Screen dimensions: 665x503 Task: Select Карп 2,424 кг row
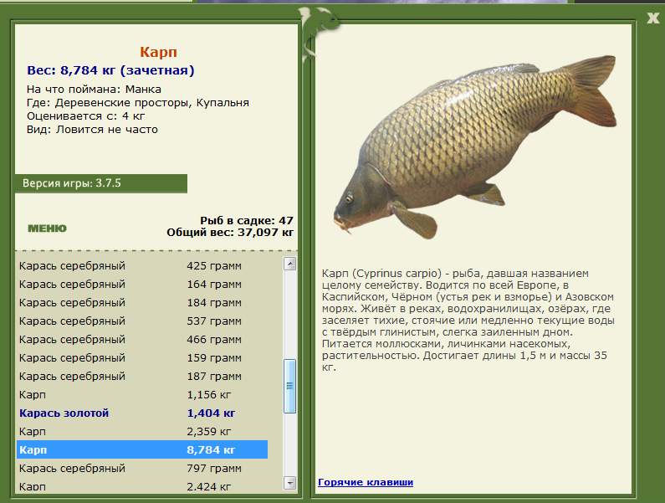(142, 486)
